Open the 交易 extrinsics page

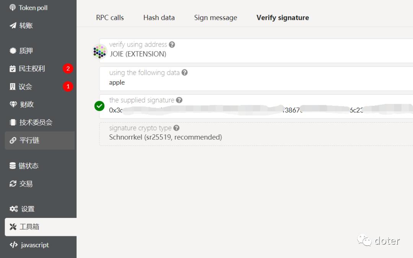pyautogui.click(x=26, y=184)
